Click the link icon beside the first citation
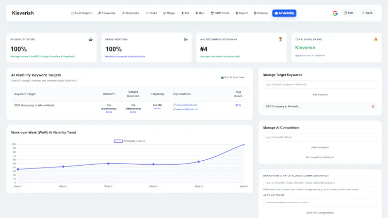The width and height of the screenshot is (388, 218). tap(174, 105)
